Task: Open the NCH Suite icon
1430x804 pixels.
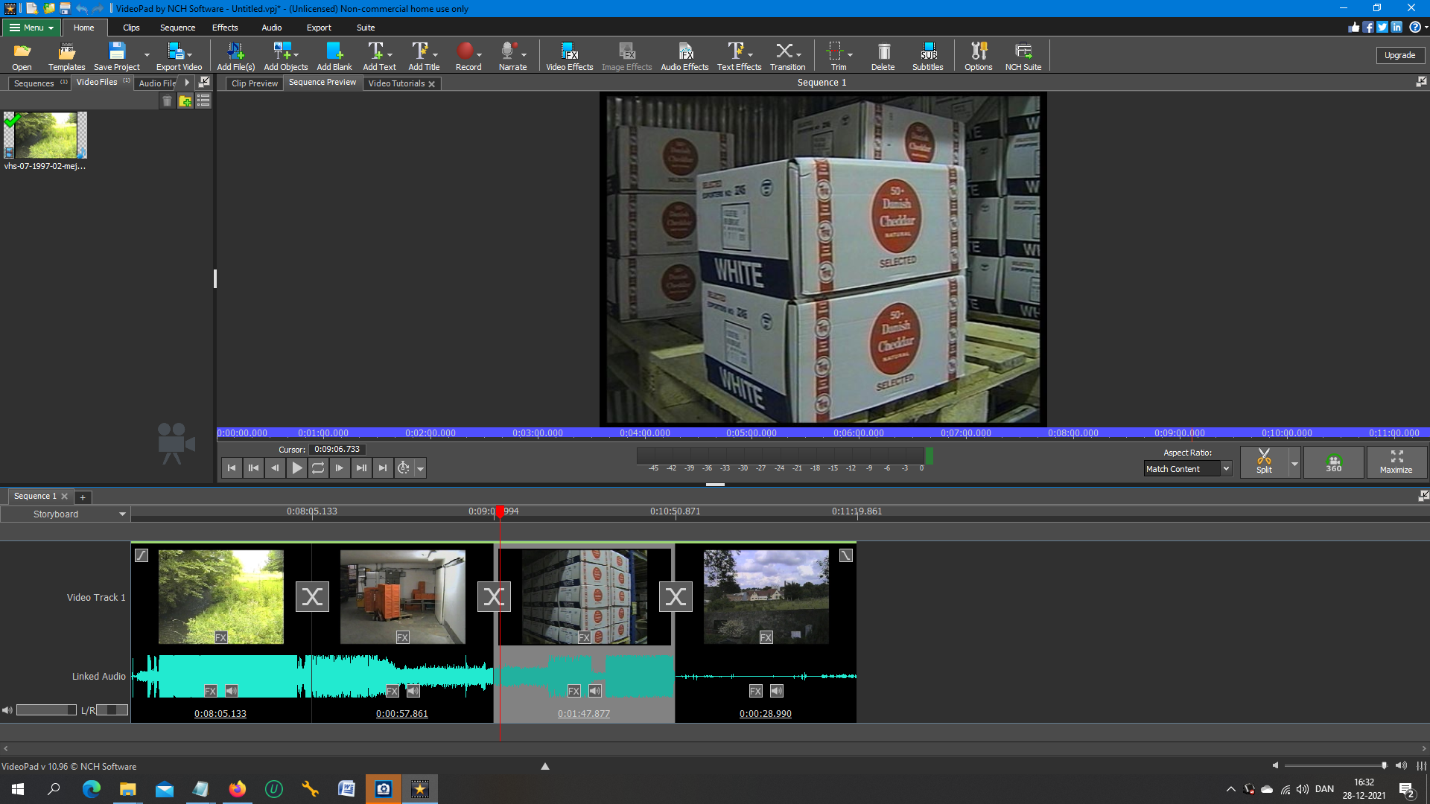Action: [x=1023, y=56]
